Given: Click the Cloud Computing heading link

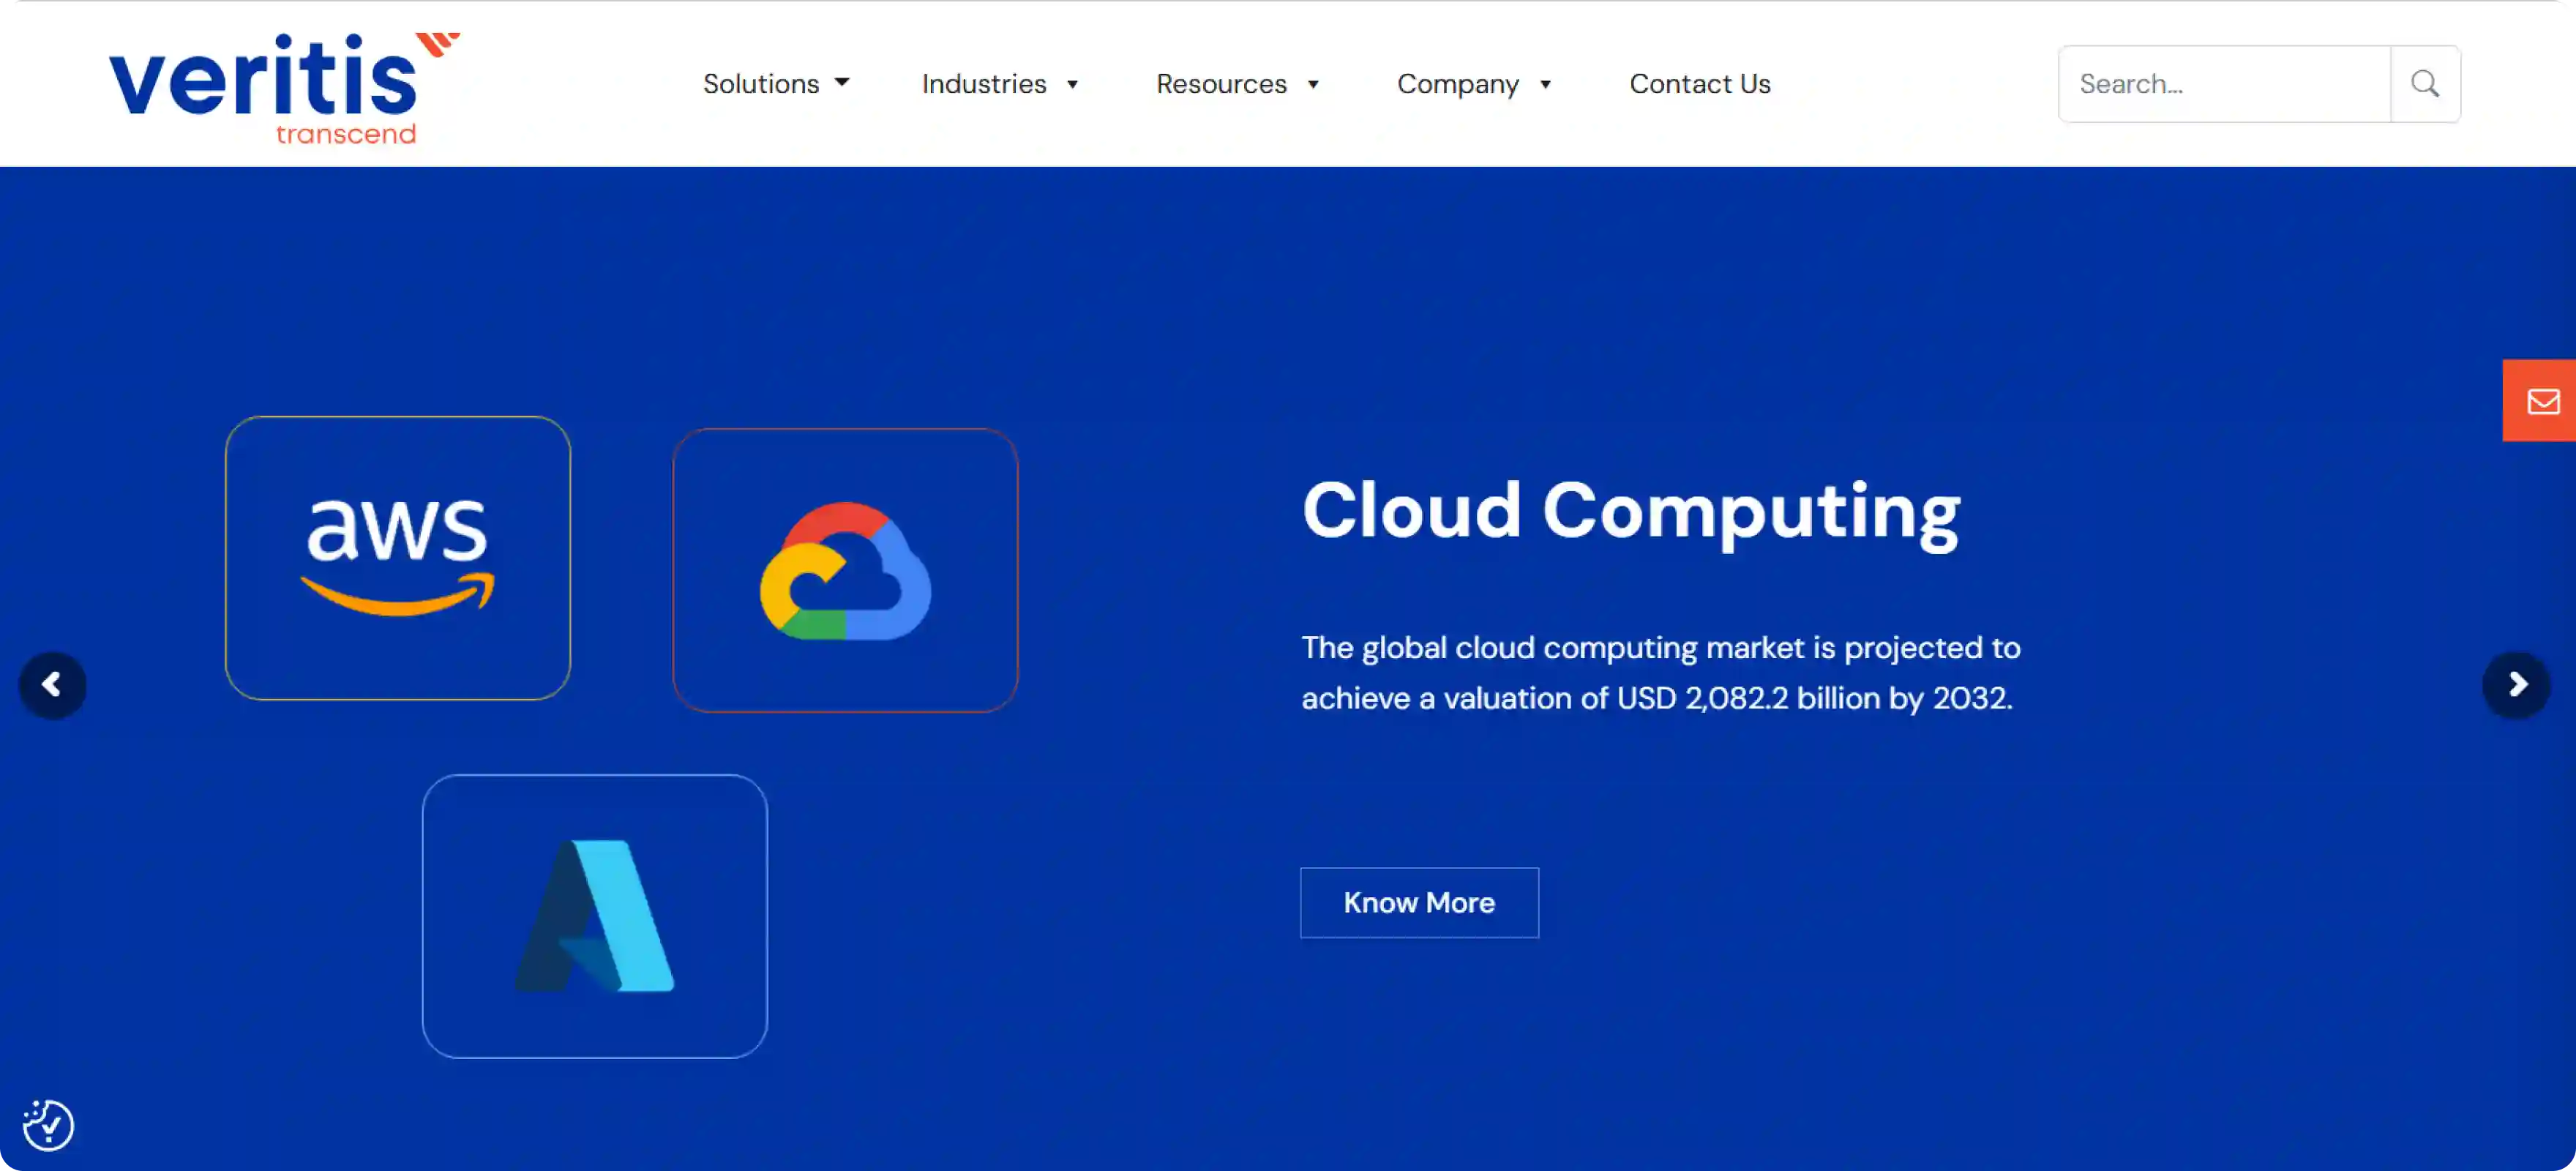Looking at the screenshot, I should (1629, 513).
